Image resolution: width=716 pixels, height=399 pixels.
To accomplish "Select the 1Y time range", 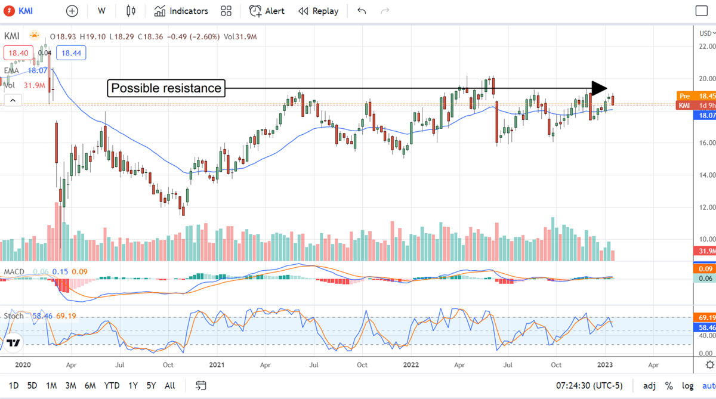I will pyautogui.click(x=132, y=385).
